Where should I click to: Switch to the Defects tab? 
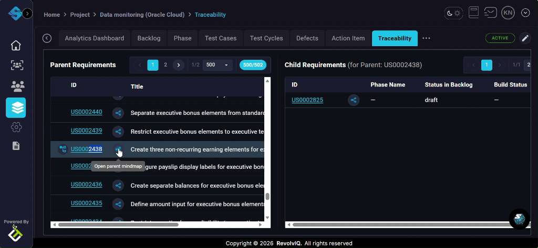[307, 38]
